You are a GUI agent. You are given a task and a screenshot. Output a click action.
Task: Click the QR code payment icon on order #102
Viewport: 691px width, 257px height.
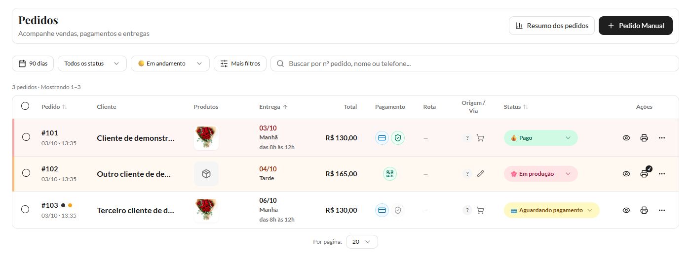click(390, 174)
